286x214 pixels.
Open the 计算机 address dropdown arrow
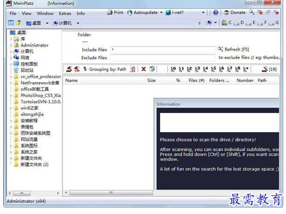pyautogui.click(x=78, y=23)
